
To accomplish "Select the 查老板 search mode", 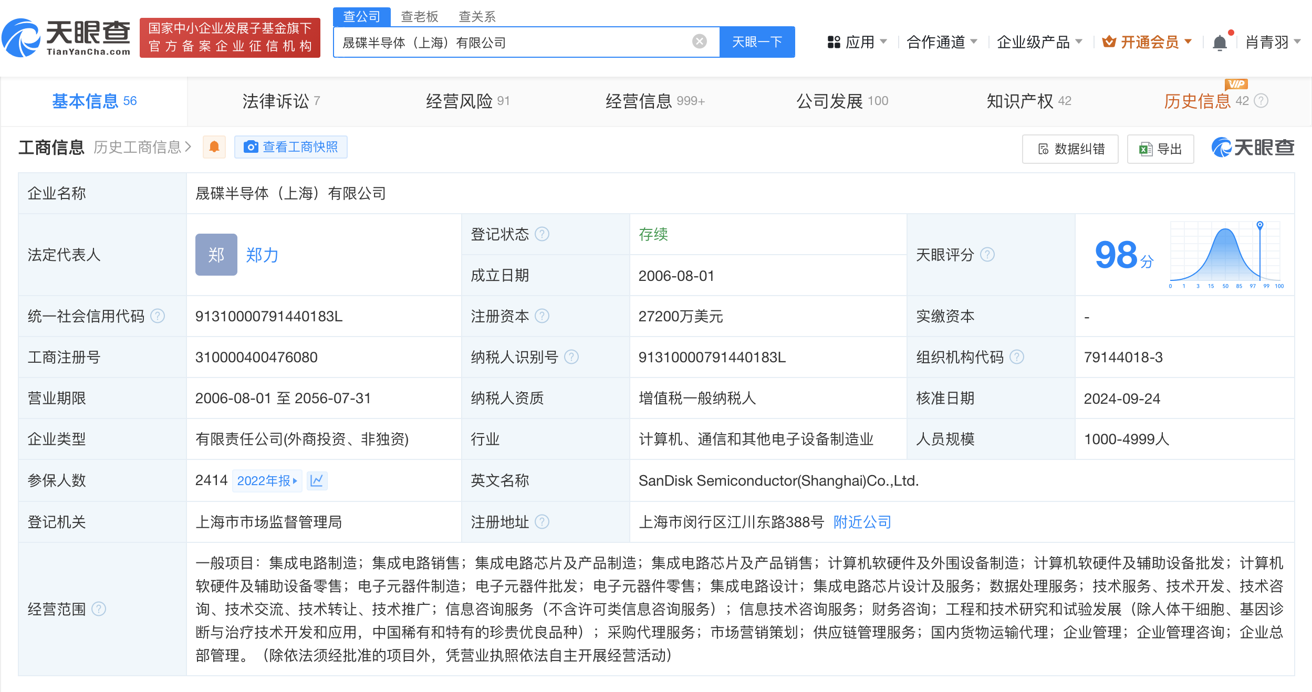I will tap(419, 16).
